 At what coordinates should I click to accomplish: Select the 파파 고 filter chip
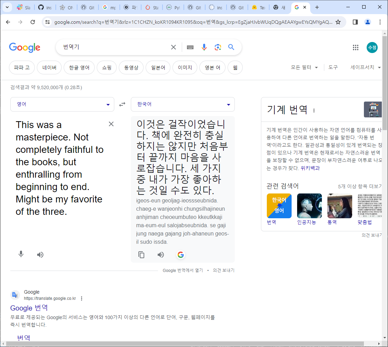pos(22,67)
